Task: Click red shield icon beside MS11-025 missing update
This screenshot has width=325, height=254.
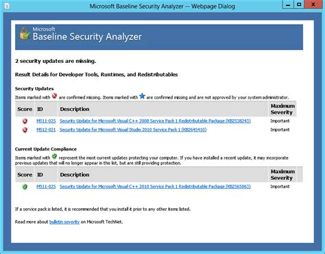Action: tap(25, 121)
